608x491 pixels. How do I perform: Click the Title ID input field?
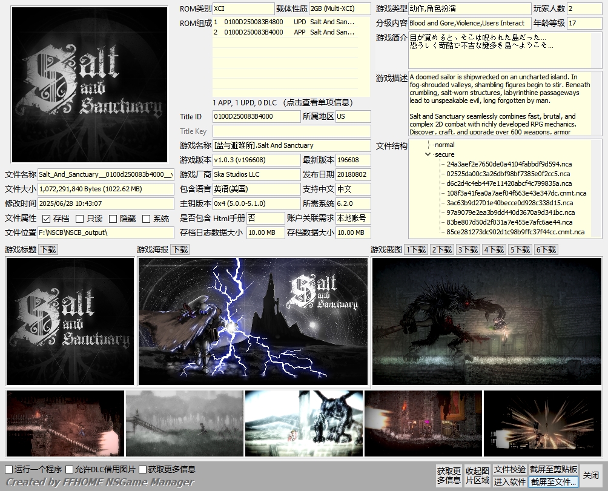(256, 117)
